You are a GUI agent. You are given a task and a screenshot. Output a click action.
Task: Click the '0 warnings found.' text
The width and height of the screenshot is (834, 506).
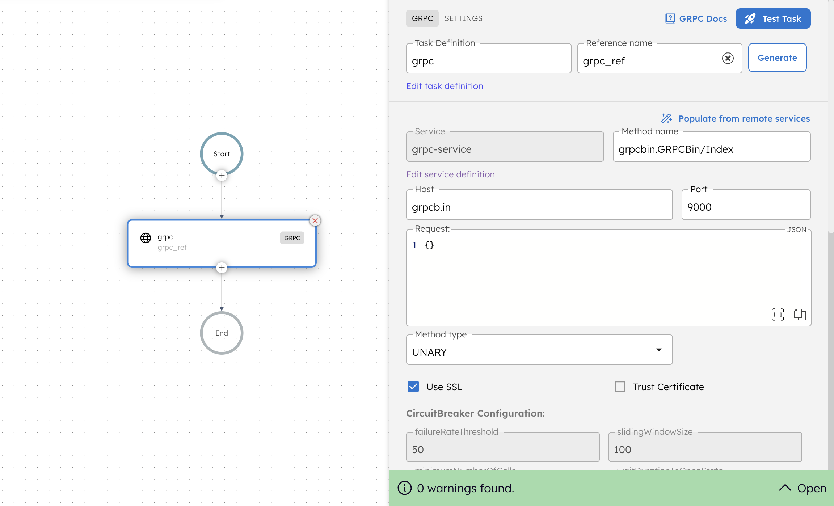point(466,488)
